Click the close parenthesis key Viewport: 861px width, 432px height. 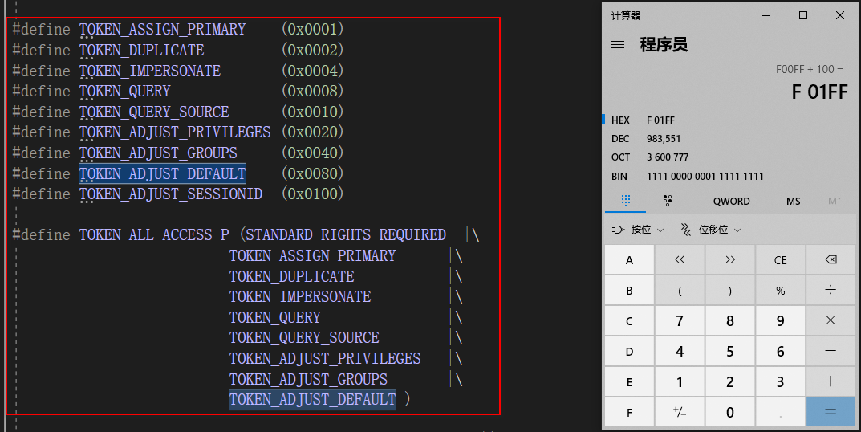[729, 290]
